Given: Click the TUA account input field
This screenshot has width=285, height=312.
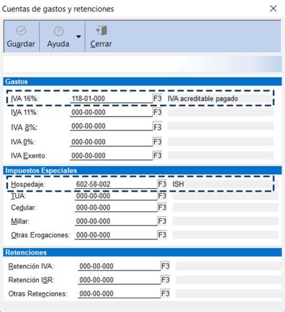Looking at the screenshot, I should (116, 196).
